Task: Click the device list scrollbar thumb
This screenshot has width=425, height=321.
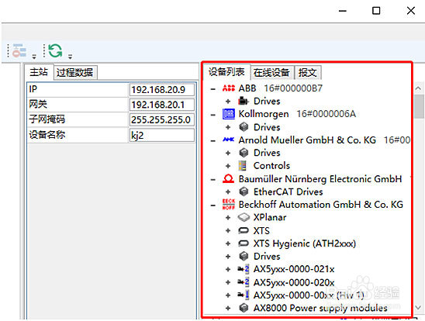Action: coord(419,106)
